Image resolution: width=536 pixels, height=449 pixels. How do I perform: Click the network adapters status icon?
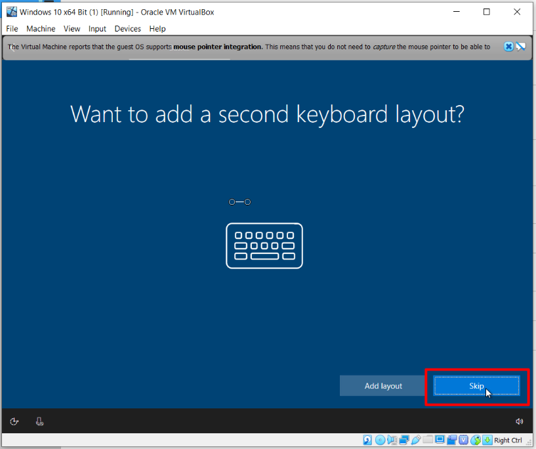tap(403, 440)
